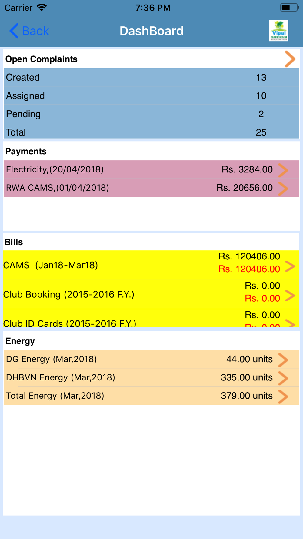Click the Total Energy (Mar,2018) label
The width and height of the screenshot is (303, 539).
pos(55,396)
